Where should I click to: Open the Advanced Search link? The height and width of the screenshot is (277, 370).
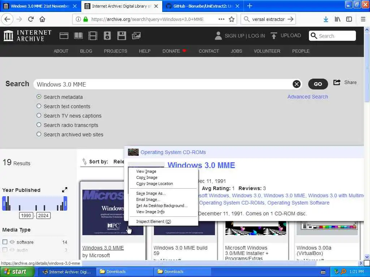(307, 97)
